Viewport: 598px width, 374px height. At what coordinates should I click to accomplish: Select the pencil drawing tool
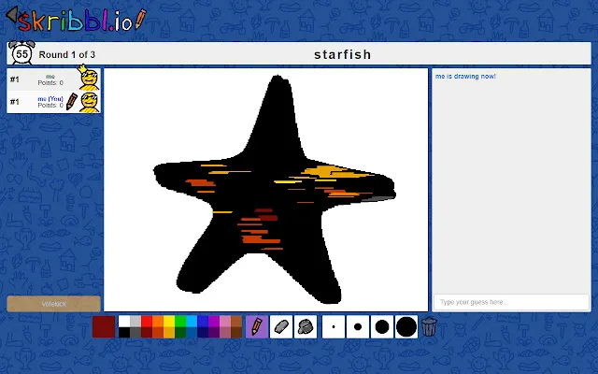point(257,326)
